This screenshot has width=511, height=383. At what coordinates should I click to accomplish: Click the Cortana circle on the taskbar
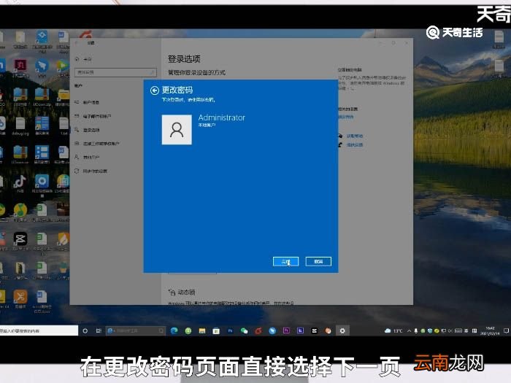click(85, 331)
